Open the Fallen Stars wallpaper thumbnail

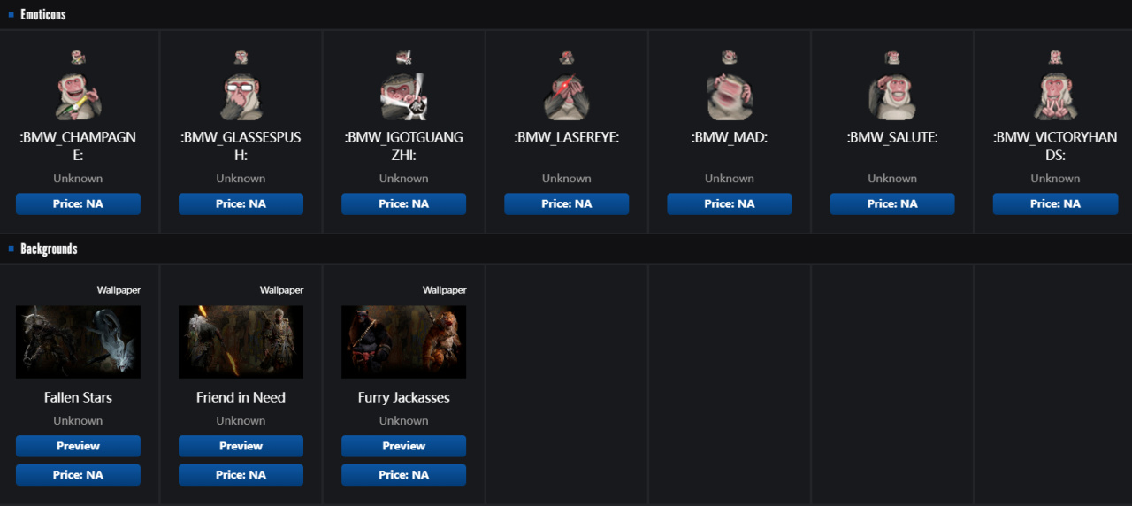78,342
